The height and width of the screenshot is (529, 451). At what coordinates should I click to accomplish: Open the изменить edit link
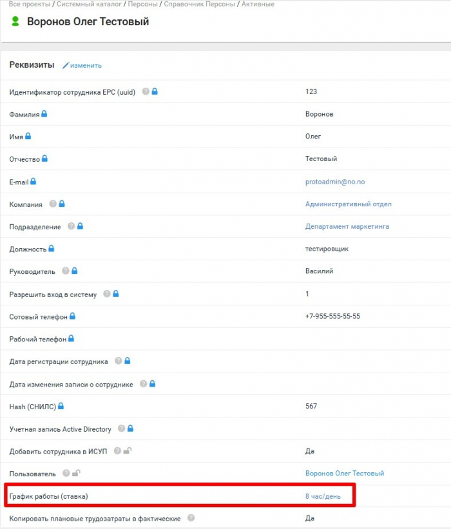click(x=86, y=66)
